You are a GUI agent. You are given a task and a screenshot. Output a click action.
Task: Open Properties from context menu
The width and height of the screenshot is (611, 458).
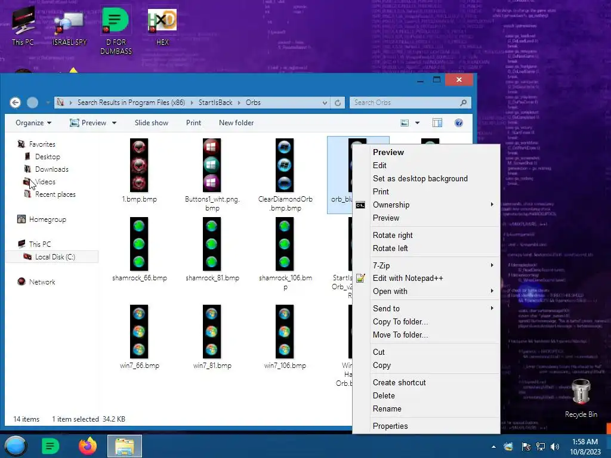point(426,426)
